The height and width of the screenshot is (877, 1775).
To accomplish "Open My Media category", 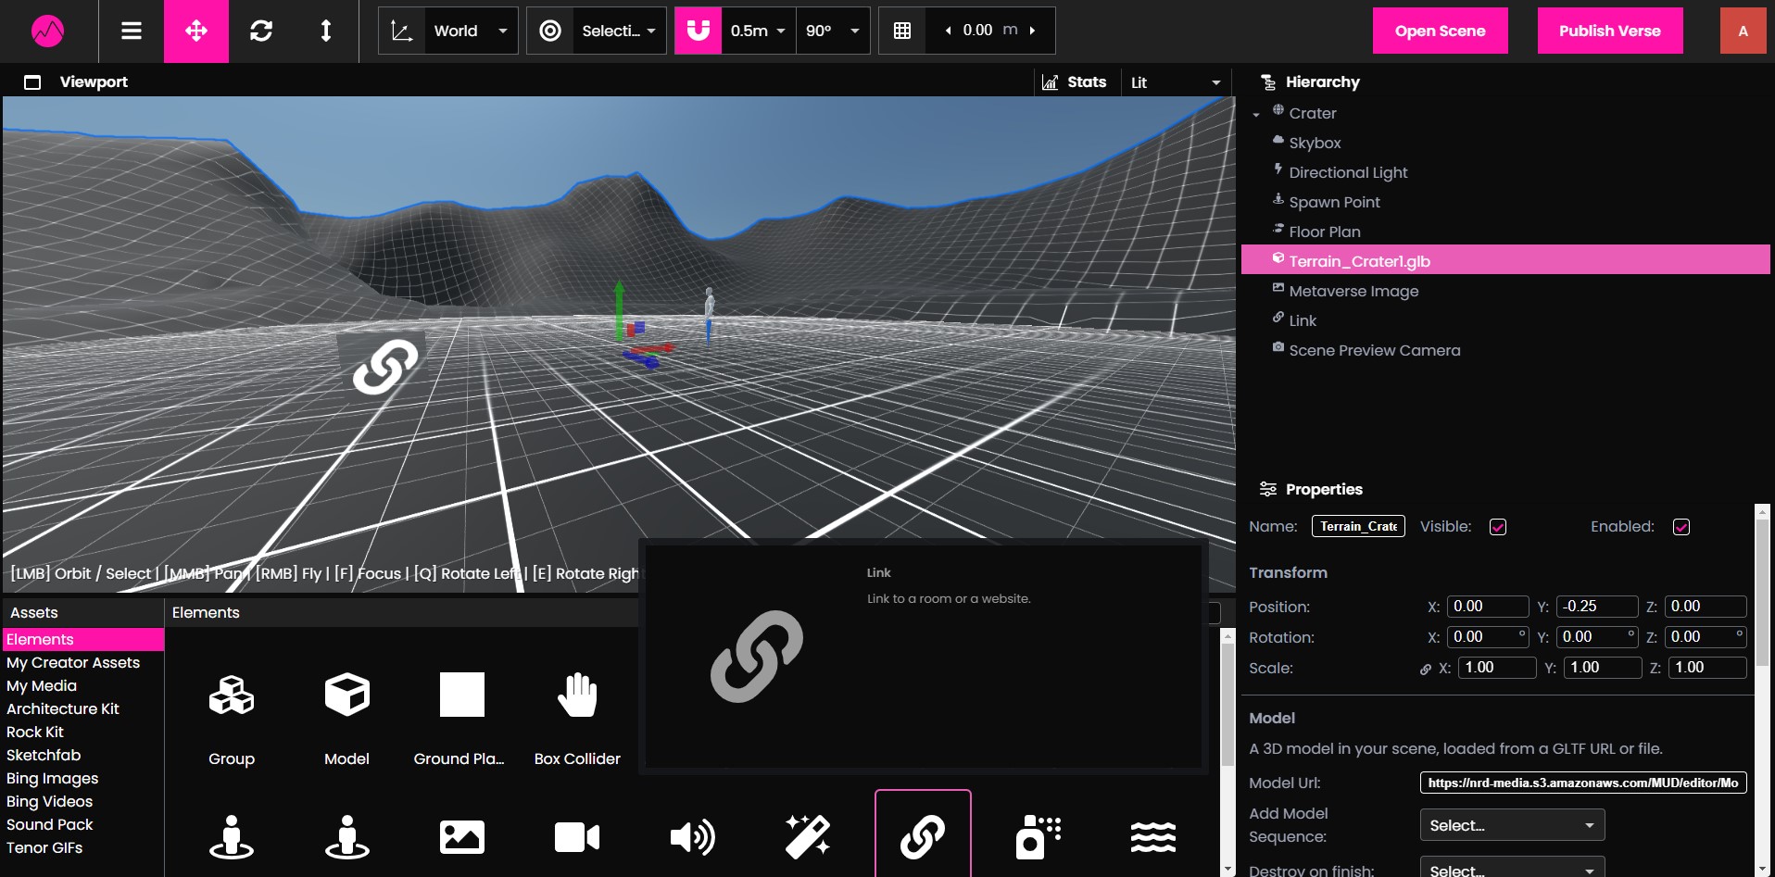I will [x=42, y=686].
